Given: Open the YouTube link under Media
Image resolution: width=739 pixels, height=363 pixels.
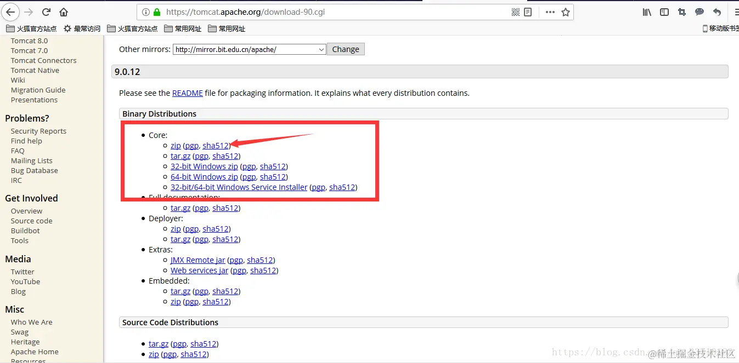Looking at the screenshot, I should 26,281.
